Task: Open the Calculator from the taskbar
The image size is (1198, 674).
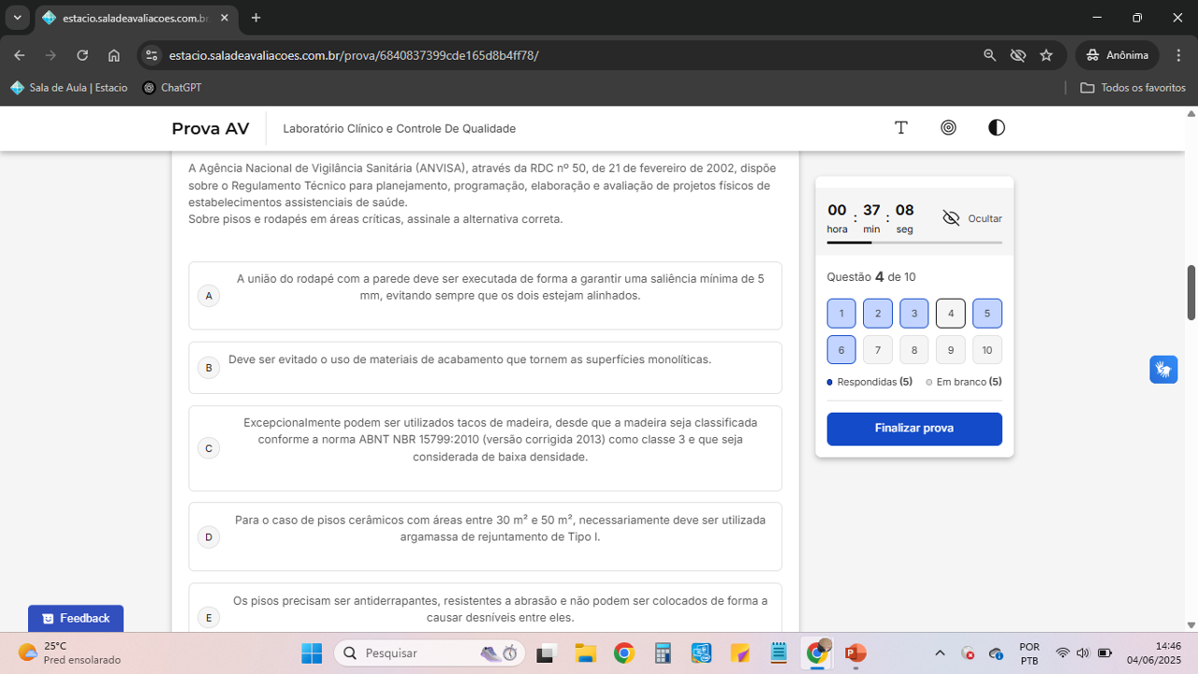Action: coord(663,652)
